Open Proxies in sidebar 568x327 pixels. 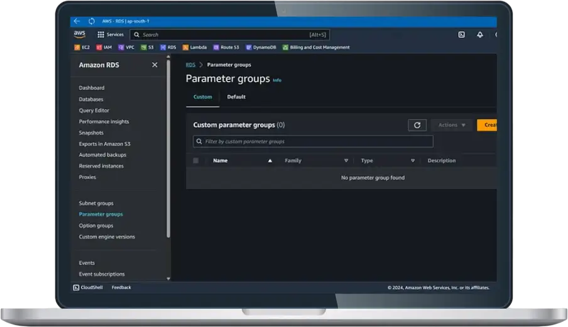[87, 177]
